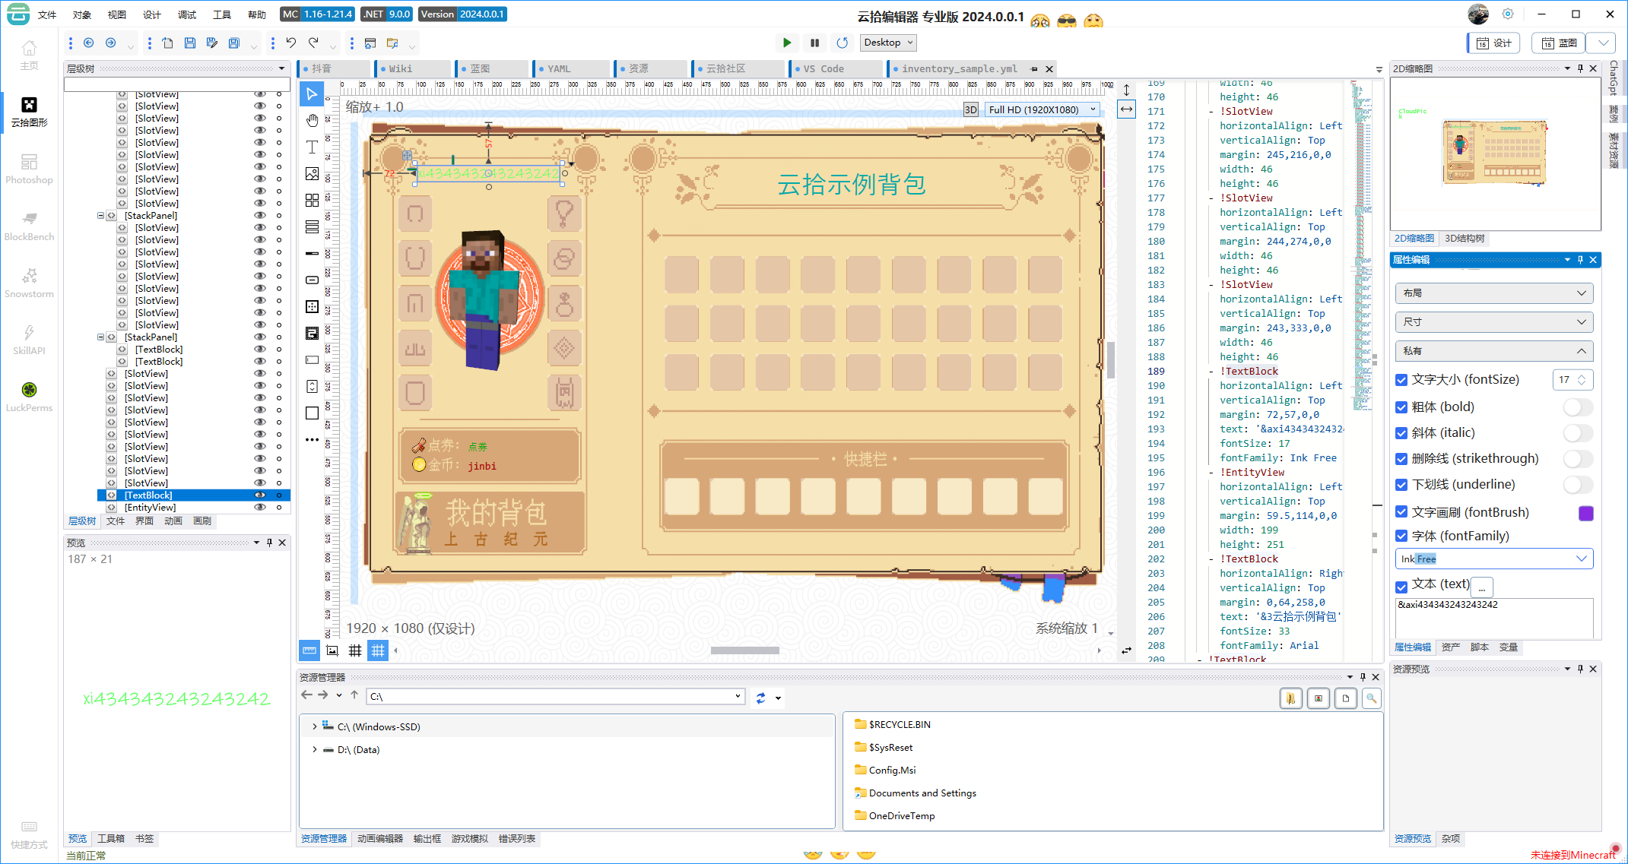Click the green Play button in toolbar
The height and width of the screenshot is (864, 1628).
(787, 43)
